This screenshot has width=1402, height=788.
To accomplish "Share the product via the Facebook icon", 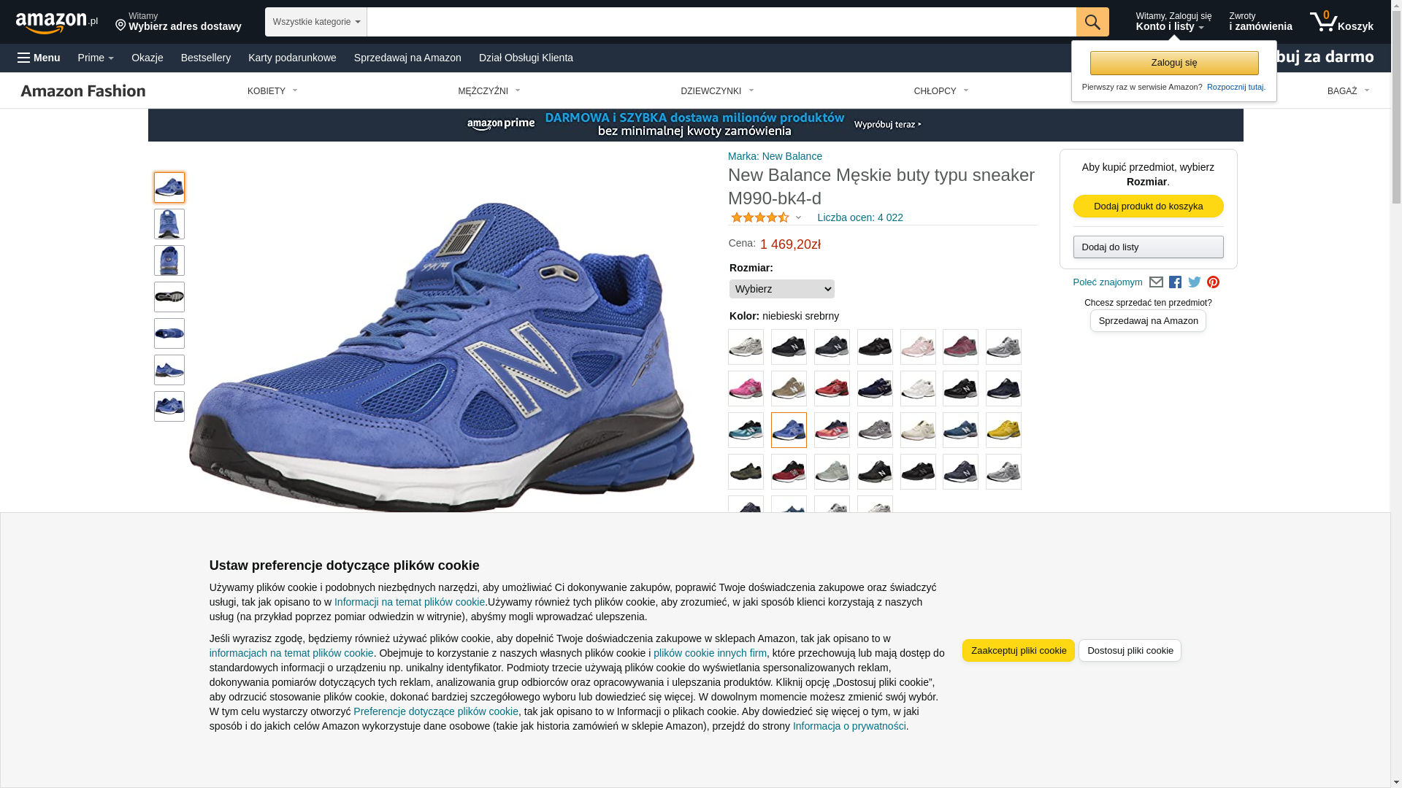I will click(x=1175, y=282).
